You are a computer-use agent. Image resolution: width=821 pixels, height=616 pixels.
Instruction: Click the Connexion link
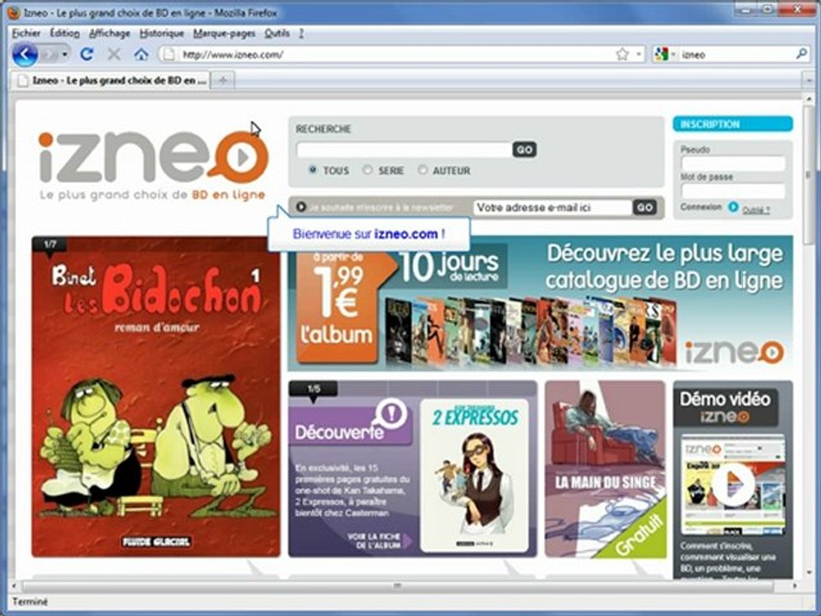click(x=700, y=207)
